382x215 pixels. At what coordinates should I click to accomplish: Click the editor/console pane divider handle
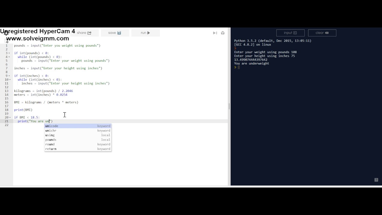[x=229, y=106]
